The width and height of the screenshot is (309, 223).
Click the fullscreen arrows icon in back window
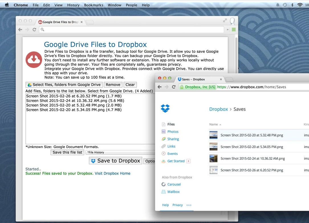pyautogui.click(x=225, y=21)
